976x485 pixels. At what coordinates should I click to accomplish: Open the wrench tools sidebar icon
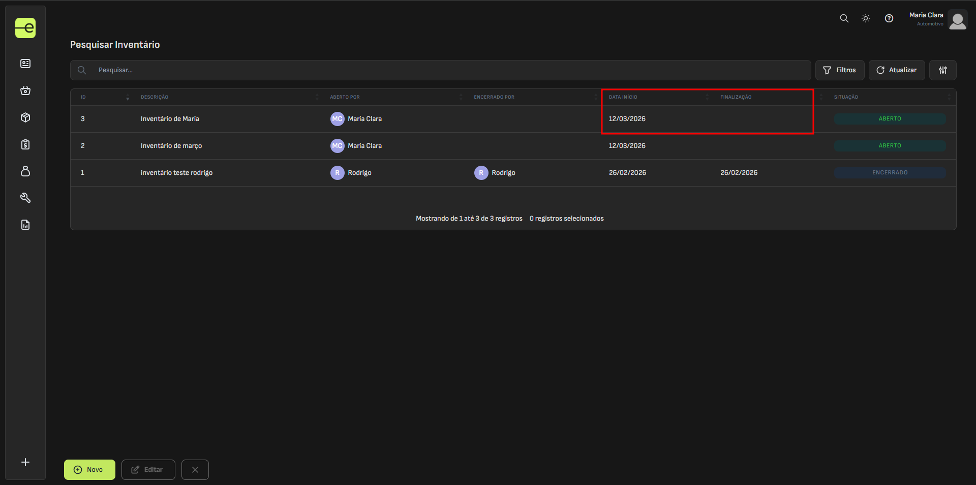[25, 198]
